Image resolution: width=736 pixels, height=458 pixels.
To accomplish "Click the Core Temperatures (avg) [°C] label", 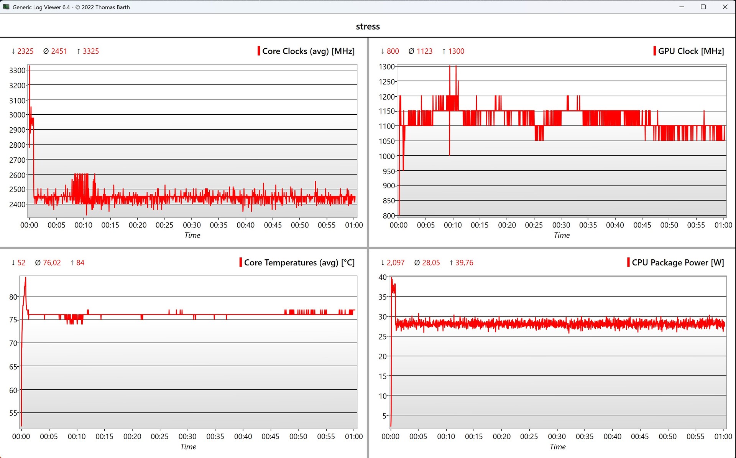I will (299, 262).
